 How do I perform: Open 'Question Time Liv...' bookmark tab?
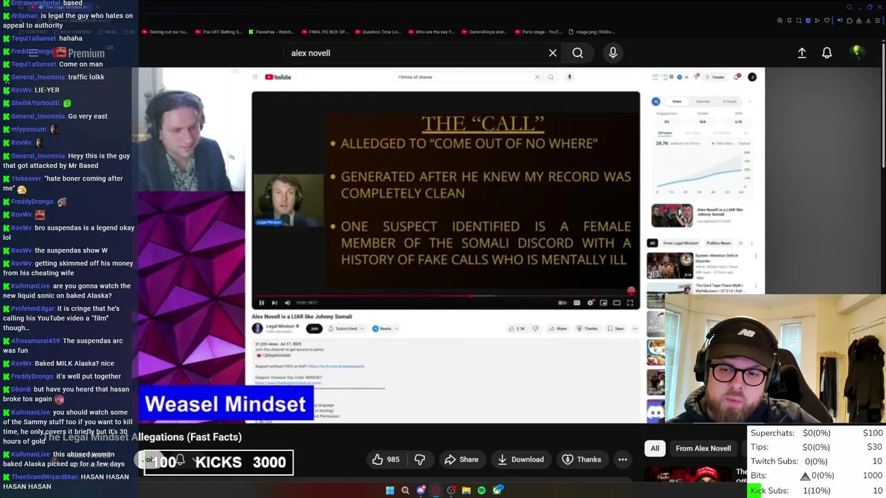click(377, 32)
